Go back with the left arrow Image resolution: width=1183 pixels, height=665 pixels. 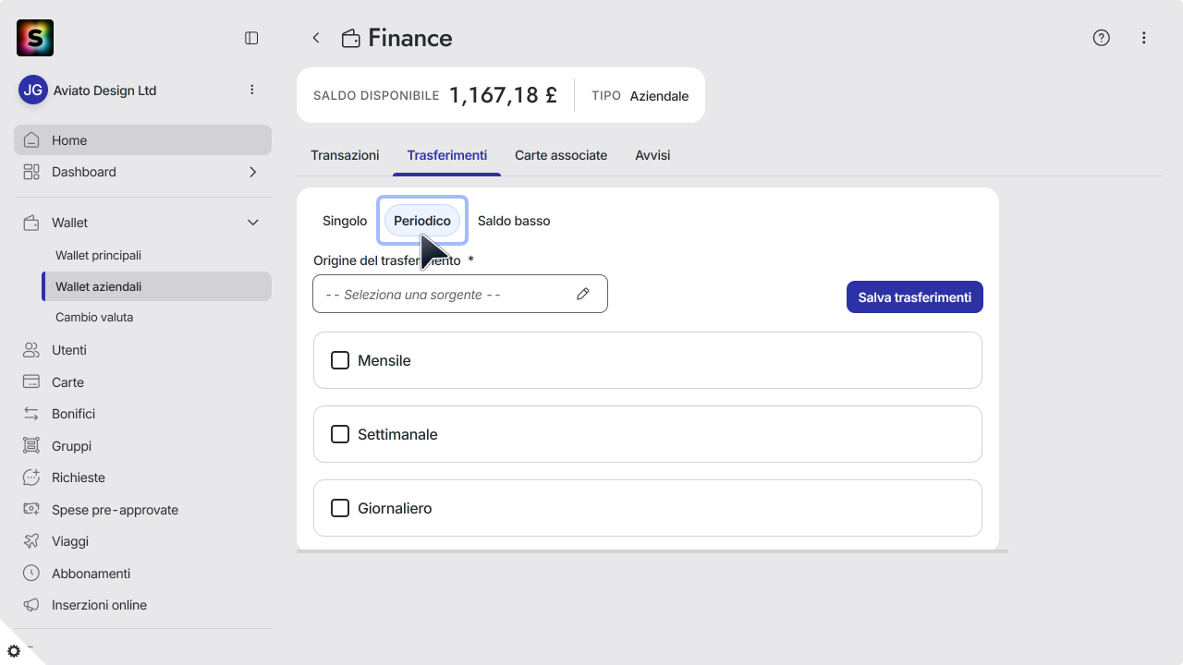(316, 38)
